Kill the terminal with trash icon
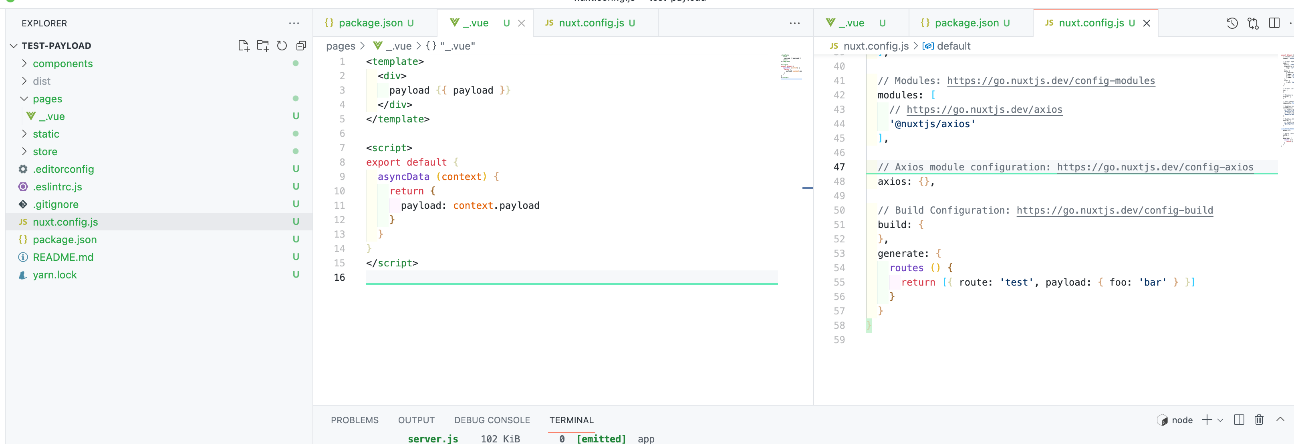This screenshot has width=1294, height=444. [1259, 420]
